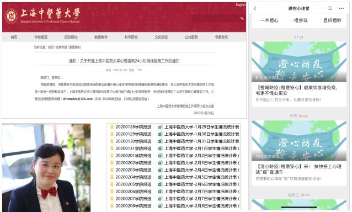The image size is (352, 212).
Task: Select 首页 in the navigation bar
Action: click(14, 37)
